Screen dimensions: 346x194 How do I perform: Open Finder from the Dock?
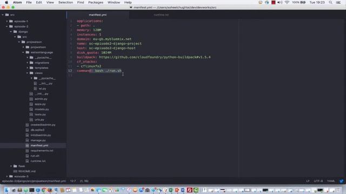pyautogui.click(x=7, y=190)
